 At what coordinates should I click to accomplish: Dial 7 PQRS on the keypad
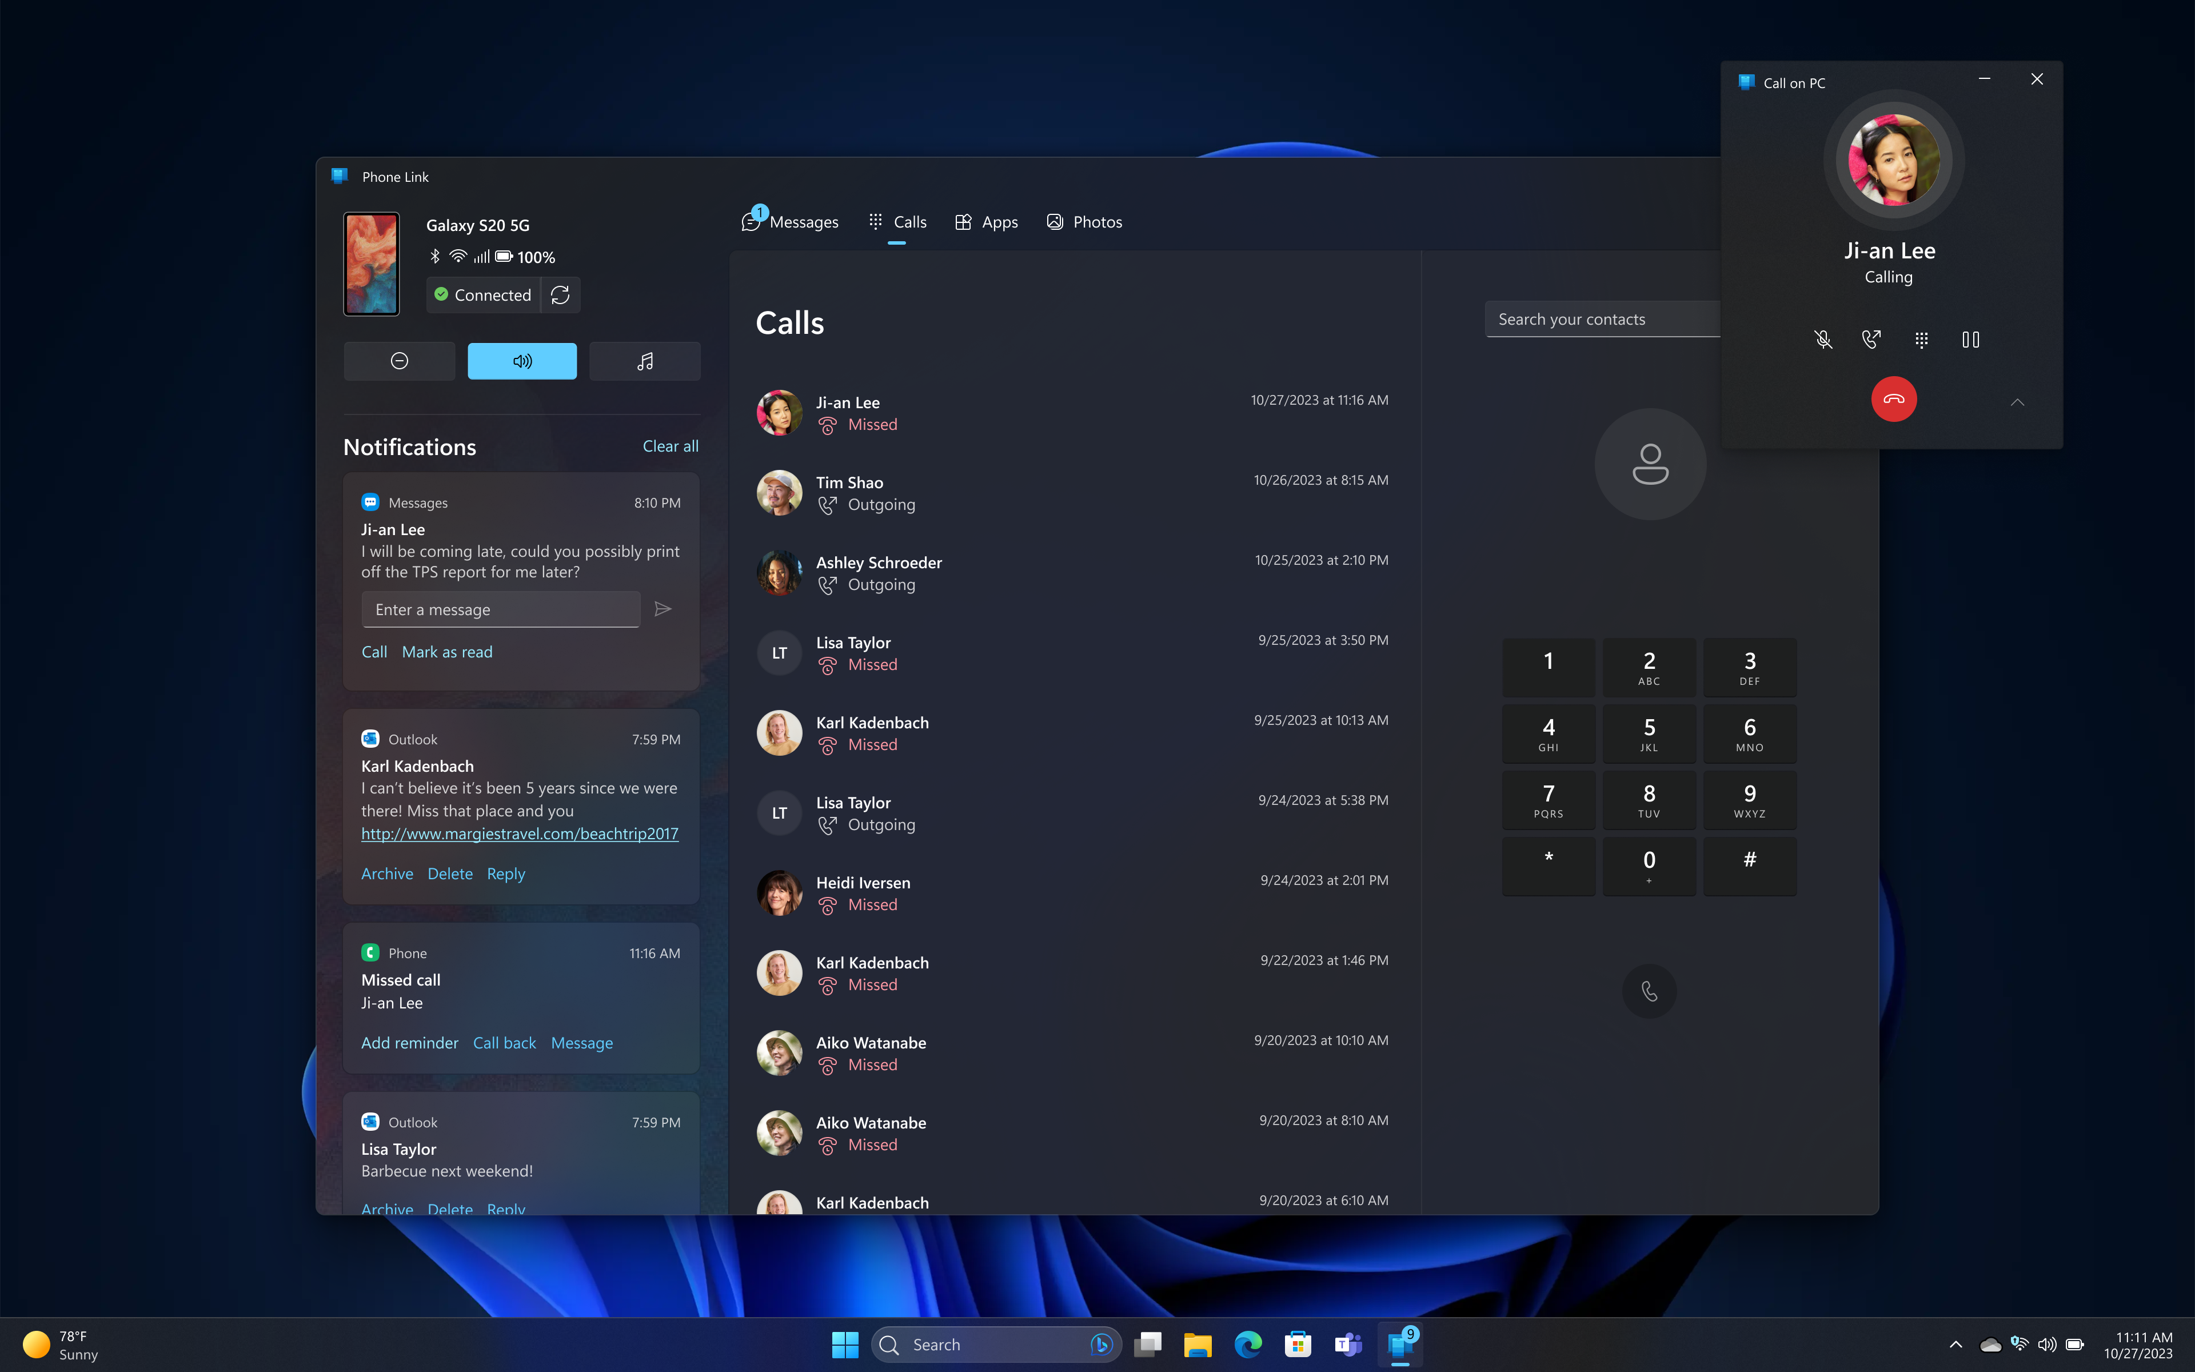(x=1549, y=800)
